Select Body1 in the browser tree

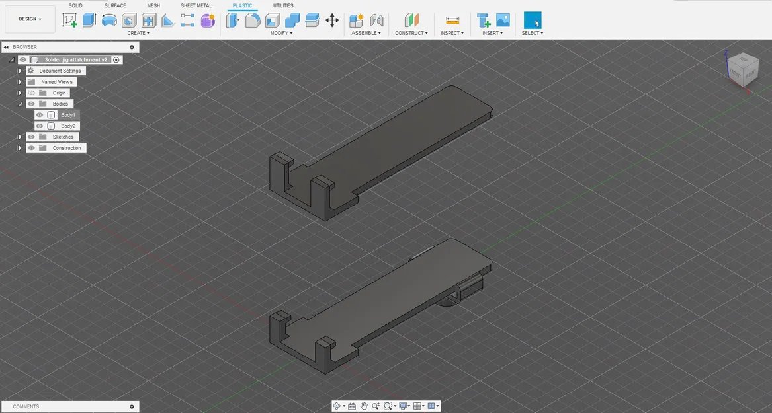click(68, 114)
